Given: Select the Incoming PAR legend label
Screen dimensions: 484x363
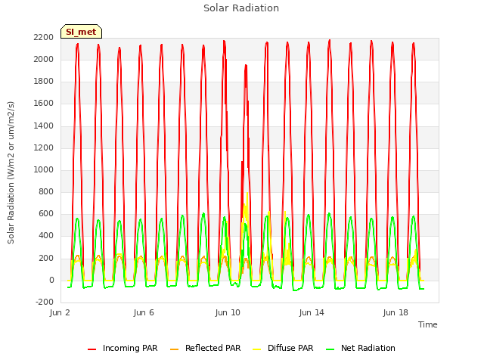Looking at the screenshot, I should tap(130, 348).
